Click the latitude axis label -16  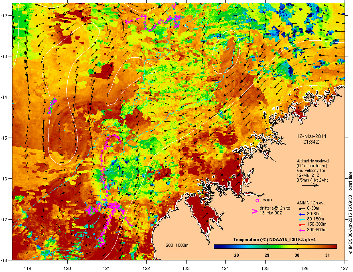(4, 178)
